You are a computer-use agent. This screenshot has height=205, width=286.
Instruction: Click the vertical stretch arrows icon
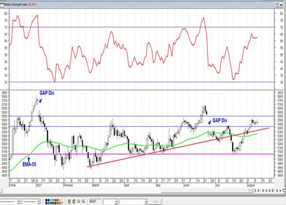[x=263, y=191]
